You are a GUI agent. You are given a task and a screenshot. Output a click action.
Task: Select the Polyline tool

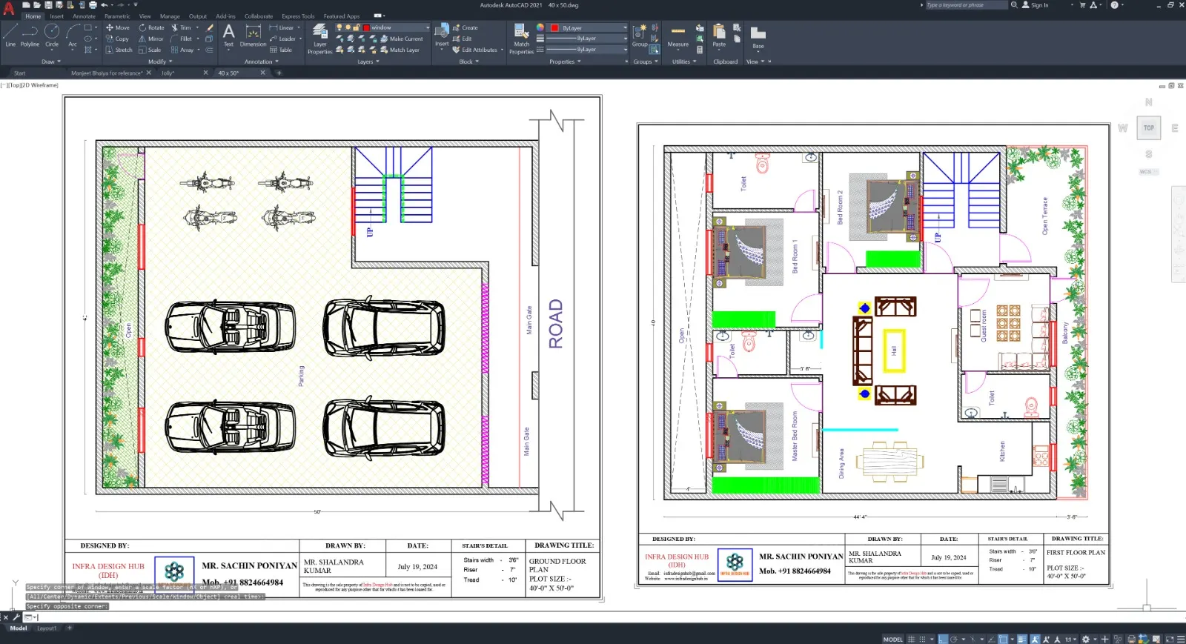coord(30,35)
